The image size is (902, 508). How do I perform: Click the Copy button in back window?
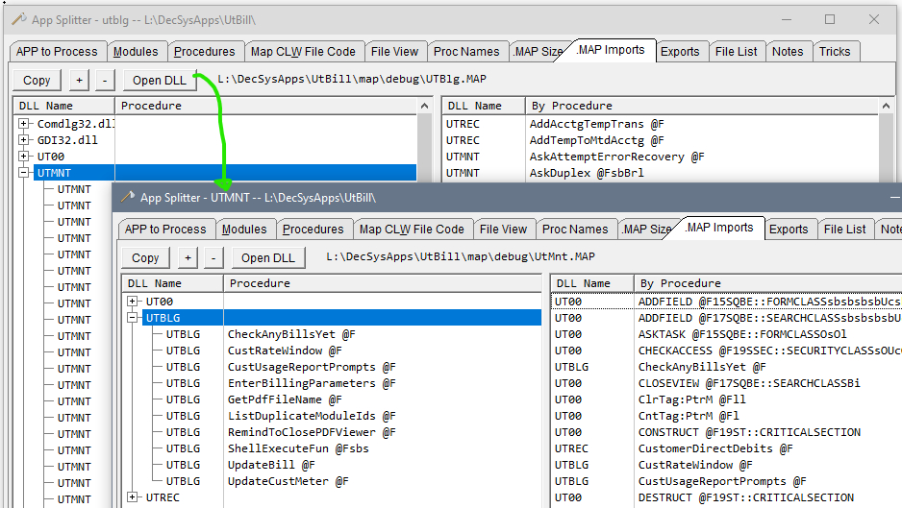point(37,81)
